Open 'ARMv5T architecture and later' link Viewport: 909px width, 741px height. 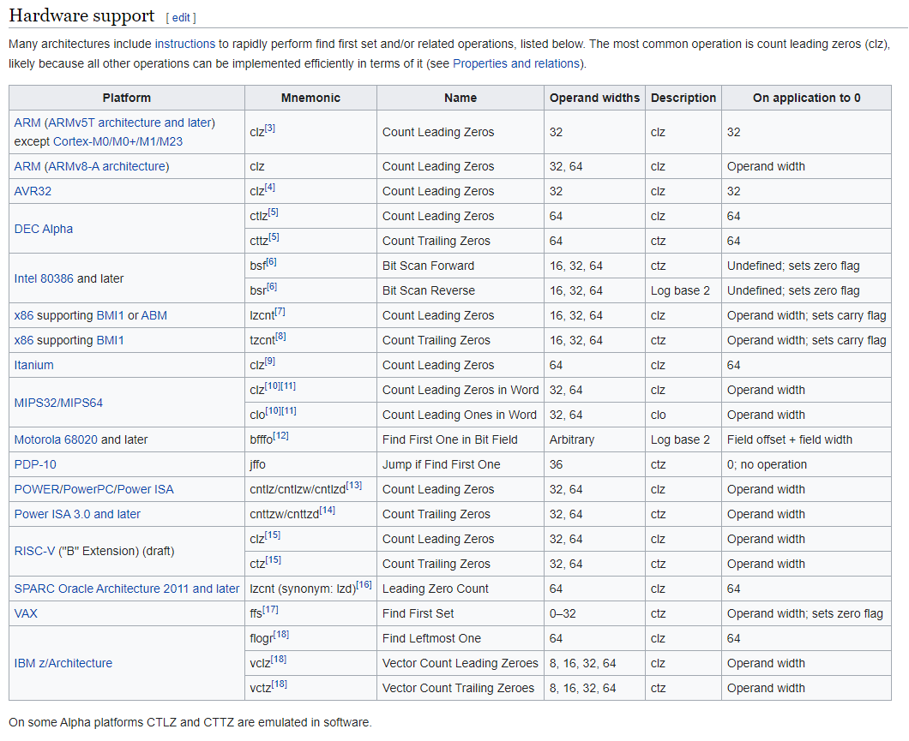click(x=129, y=123)
